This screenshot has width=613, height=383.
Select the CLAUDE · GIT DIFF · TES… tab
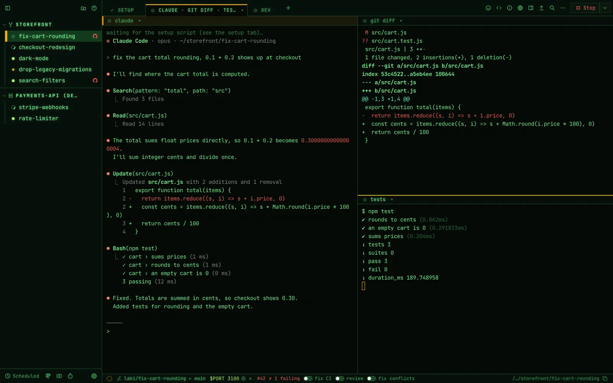click(x=197, y=10)
